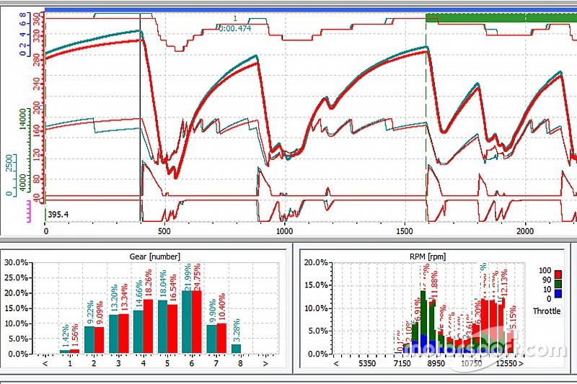
Task: Select the Throttle legend label
Action: point(547,311)
